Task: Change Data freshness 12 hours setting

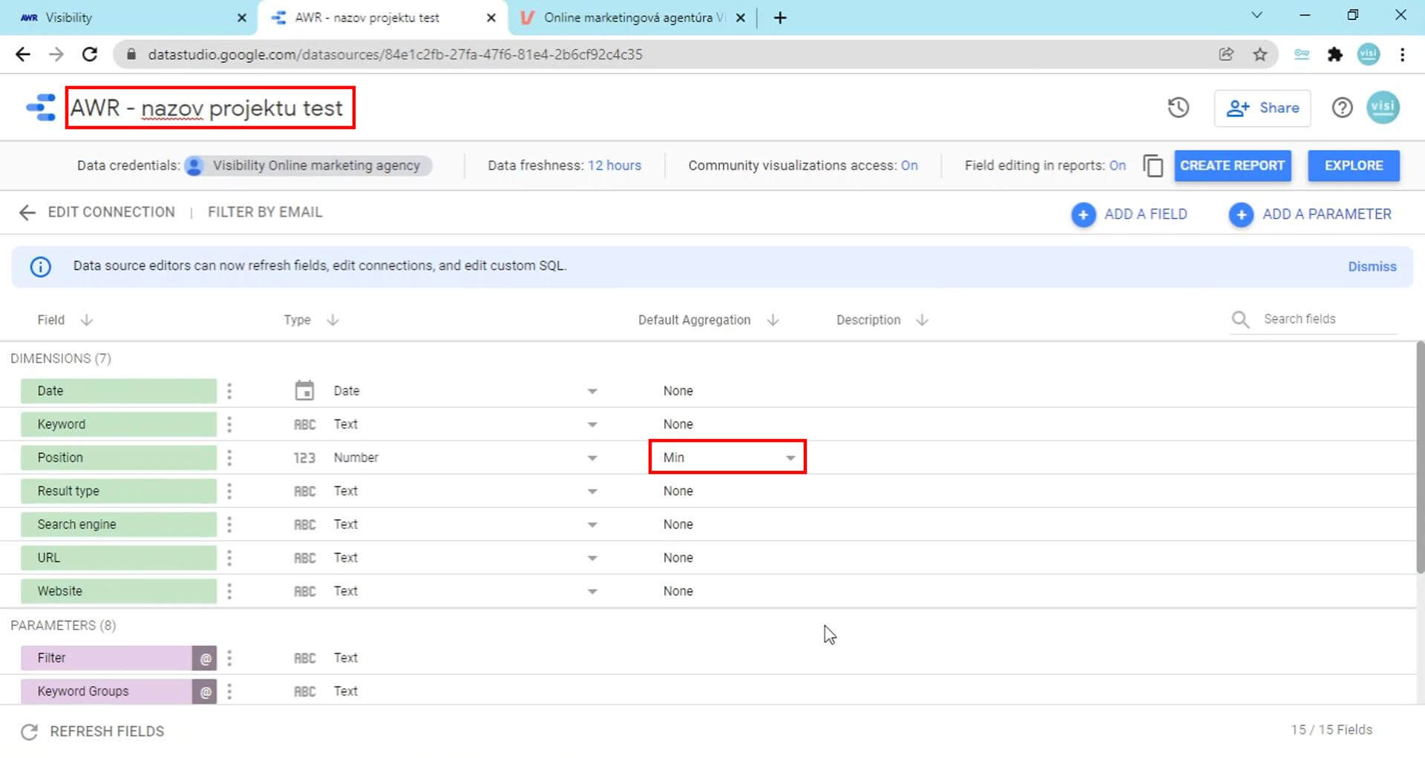Action: pos(614,165)
